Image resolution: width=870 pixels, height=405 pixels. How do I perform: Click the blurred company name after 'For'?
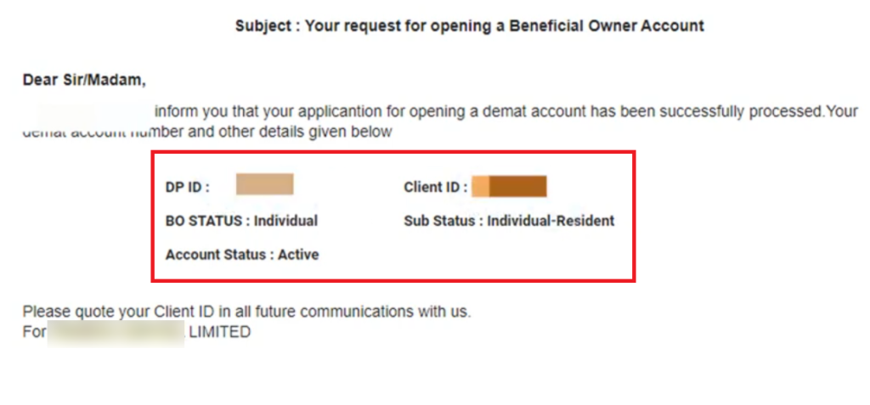(x=116, y=333)
